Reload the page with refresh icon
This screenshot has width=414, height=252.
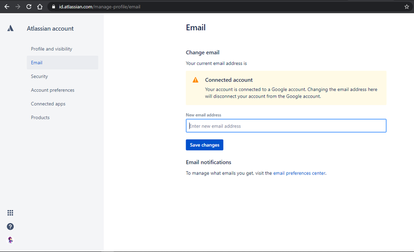(x=28, y=7)
